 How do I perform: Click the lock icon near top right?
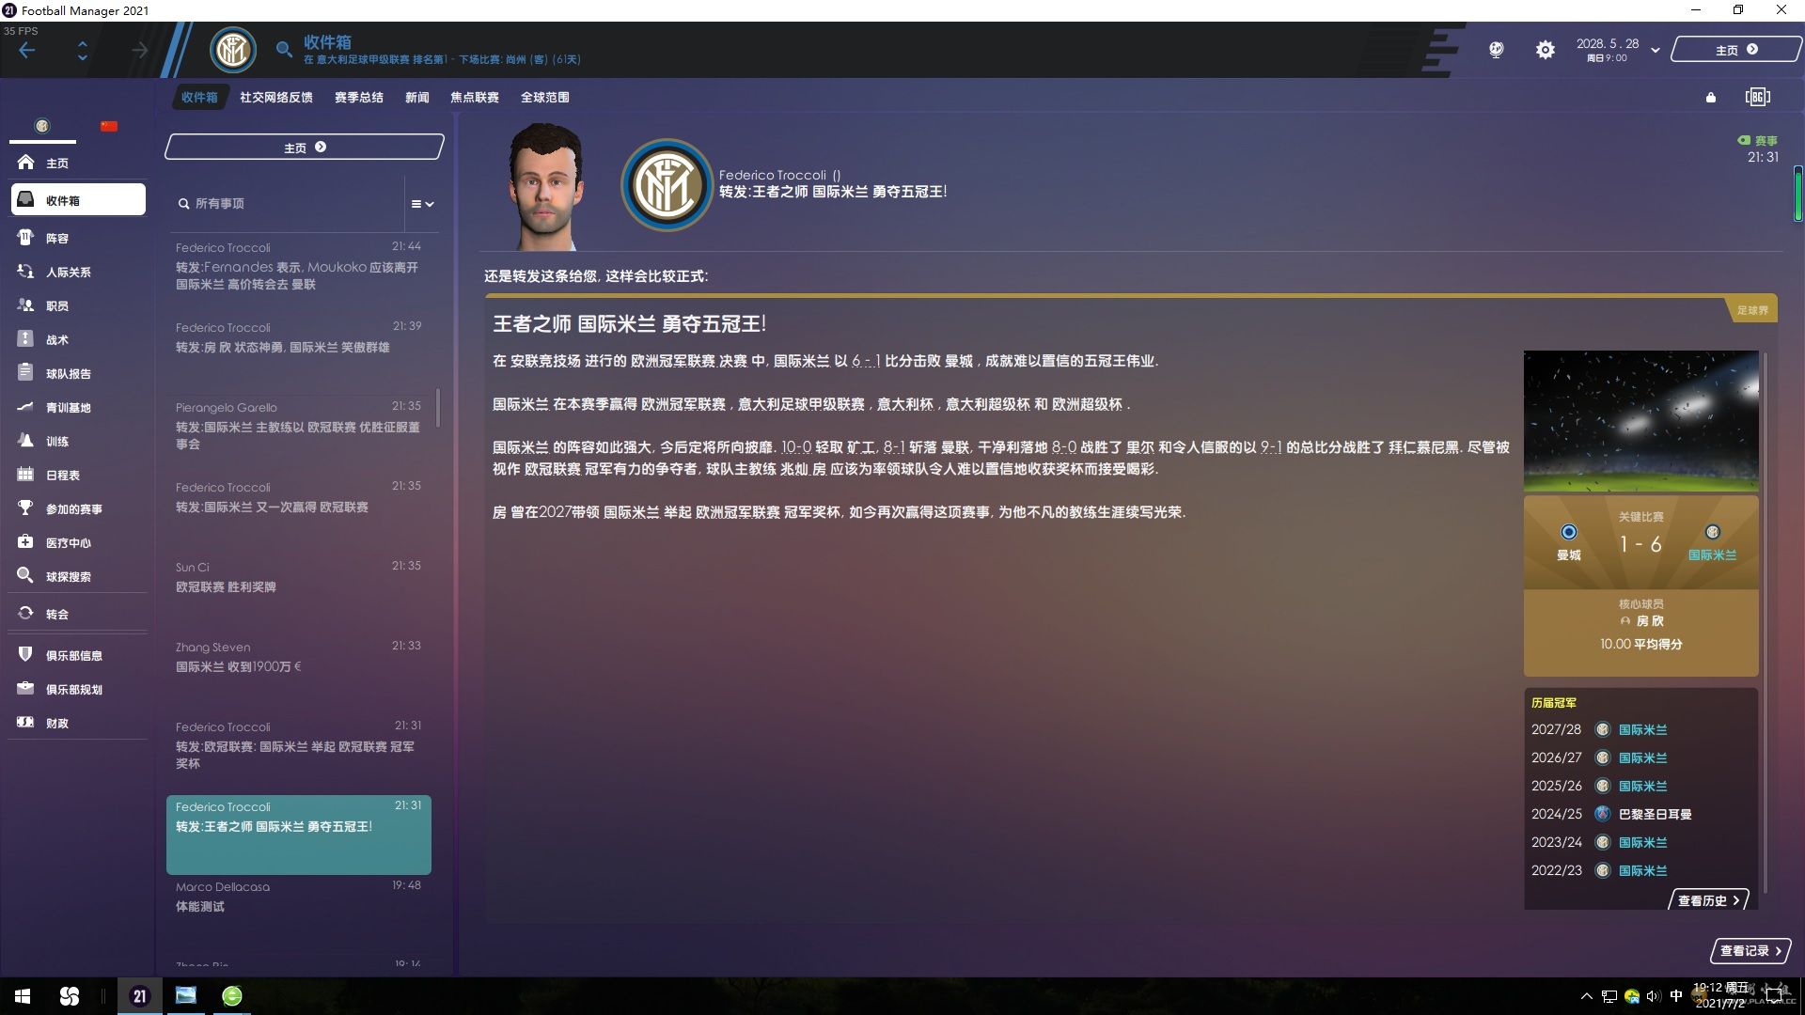click(1711, 98)
